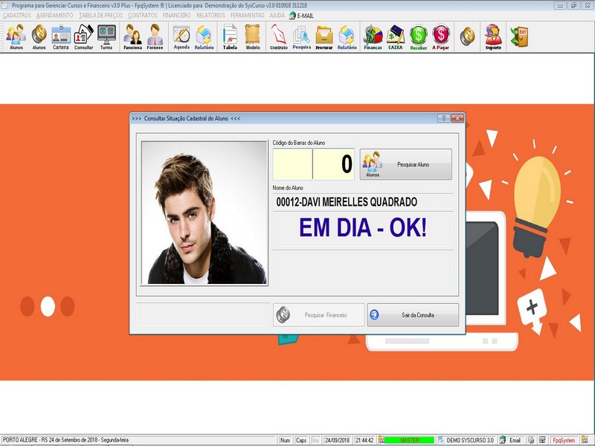Open the Procurar file drawer icon
This screenshot has width=595, height=446.
click(324, 36)
